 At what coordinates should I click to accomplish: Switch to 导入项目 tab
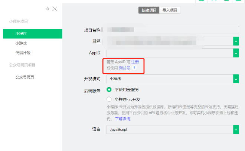coord(170,10)
